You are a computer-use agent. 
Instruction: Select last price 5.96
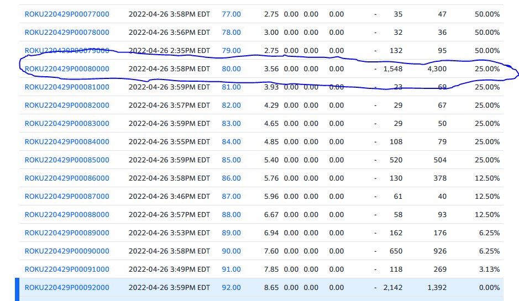pyautogui.click(x=271, y=196)
